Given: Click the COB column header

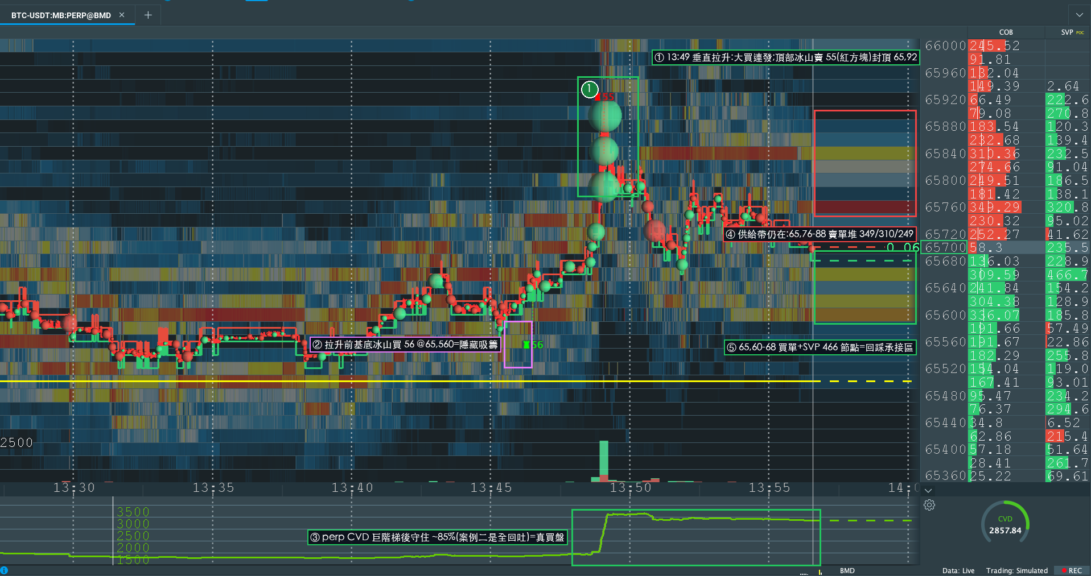Looking at the screenshot, I should coord(1006,32).
